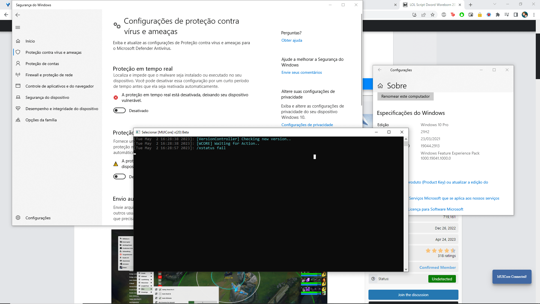
Task: Open Chrome media controls icon
Action: point(507,15)
